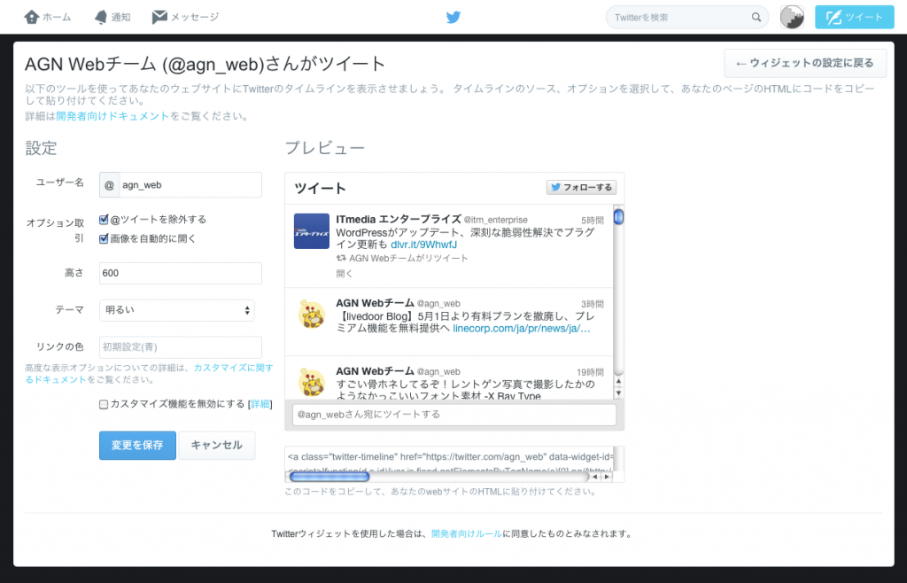Return to widget settings button
This screenshot has width=907, height=583.
(805, 63)
